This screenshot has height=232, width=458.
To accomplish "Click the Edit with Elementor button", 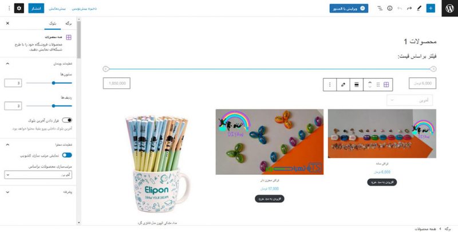I will tap(349, 8).
